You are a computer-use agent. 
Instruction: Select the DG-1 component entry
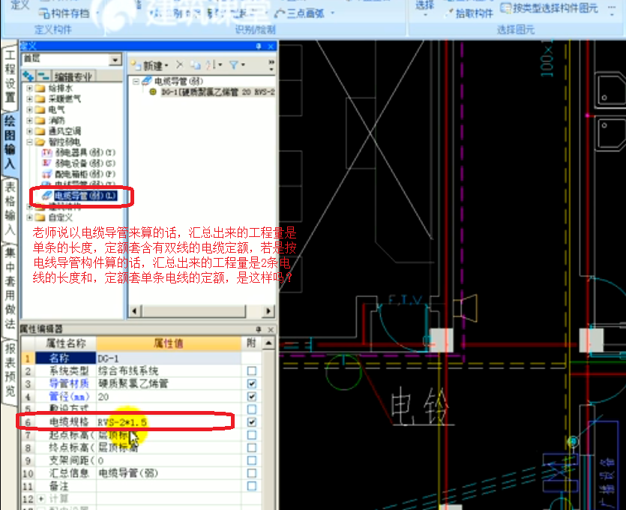coord(217,92)
